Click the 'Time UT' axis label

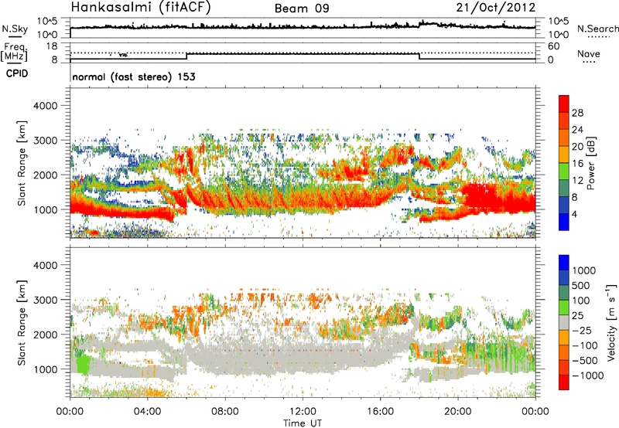[303, 423]
